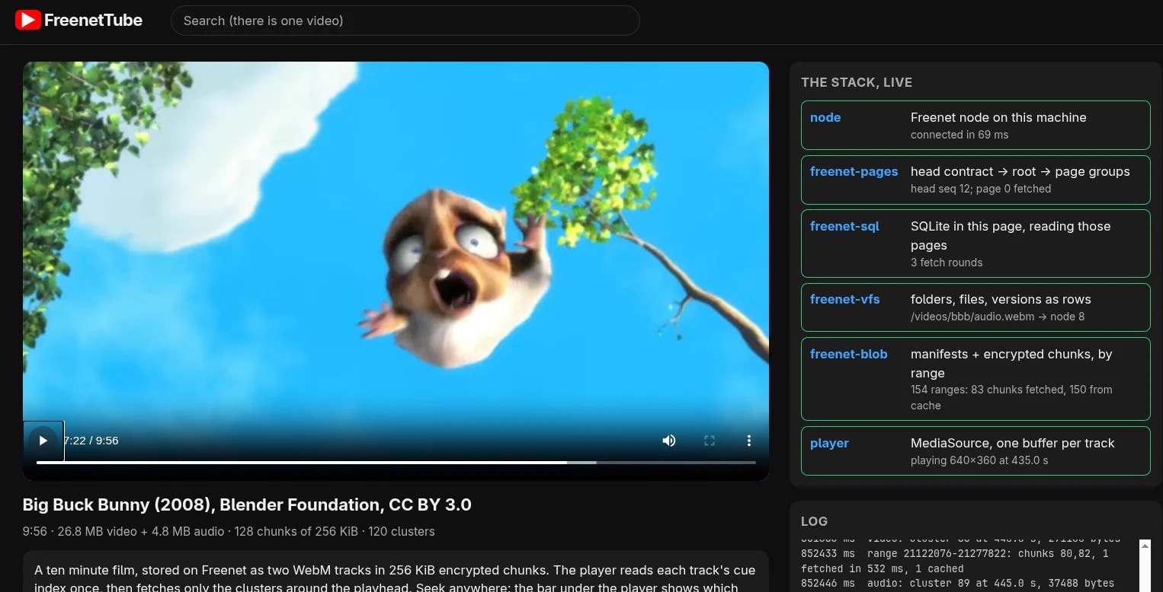This screenshot has height=592, width=1163.
Task: Click the "LOG" panel heading
Action: (x=814, y=521)
